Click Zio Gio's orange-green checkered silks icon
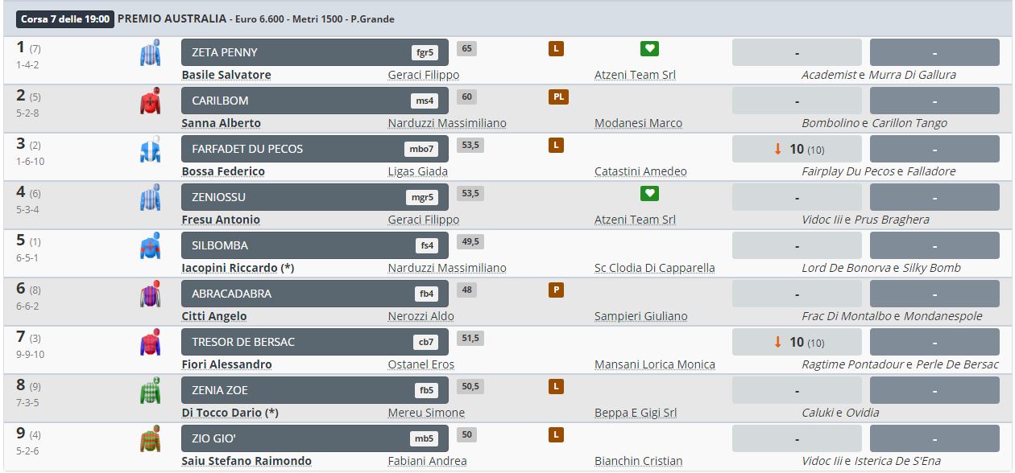 pyautogui.click(x=150, y=439)
